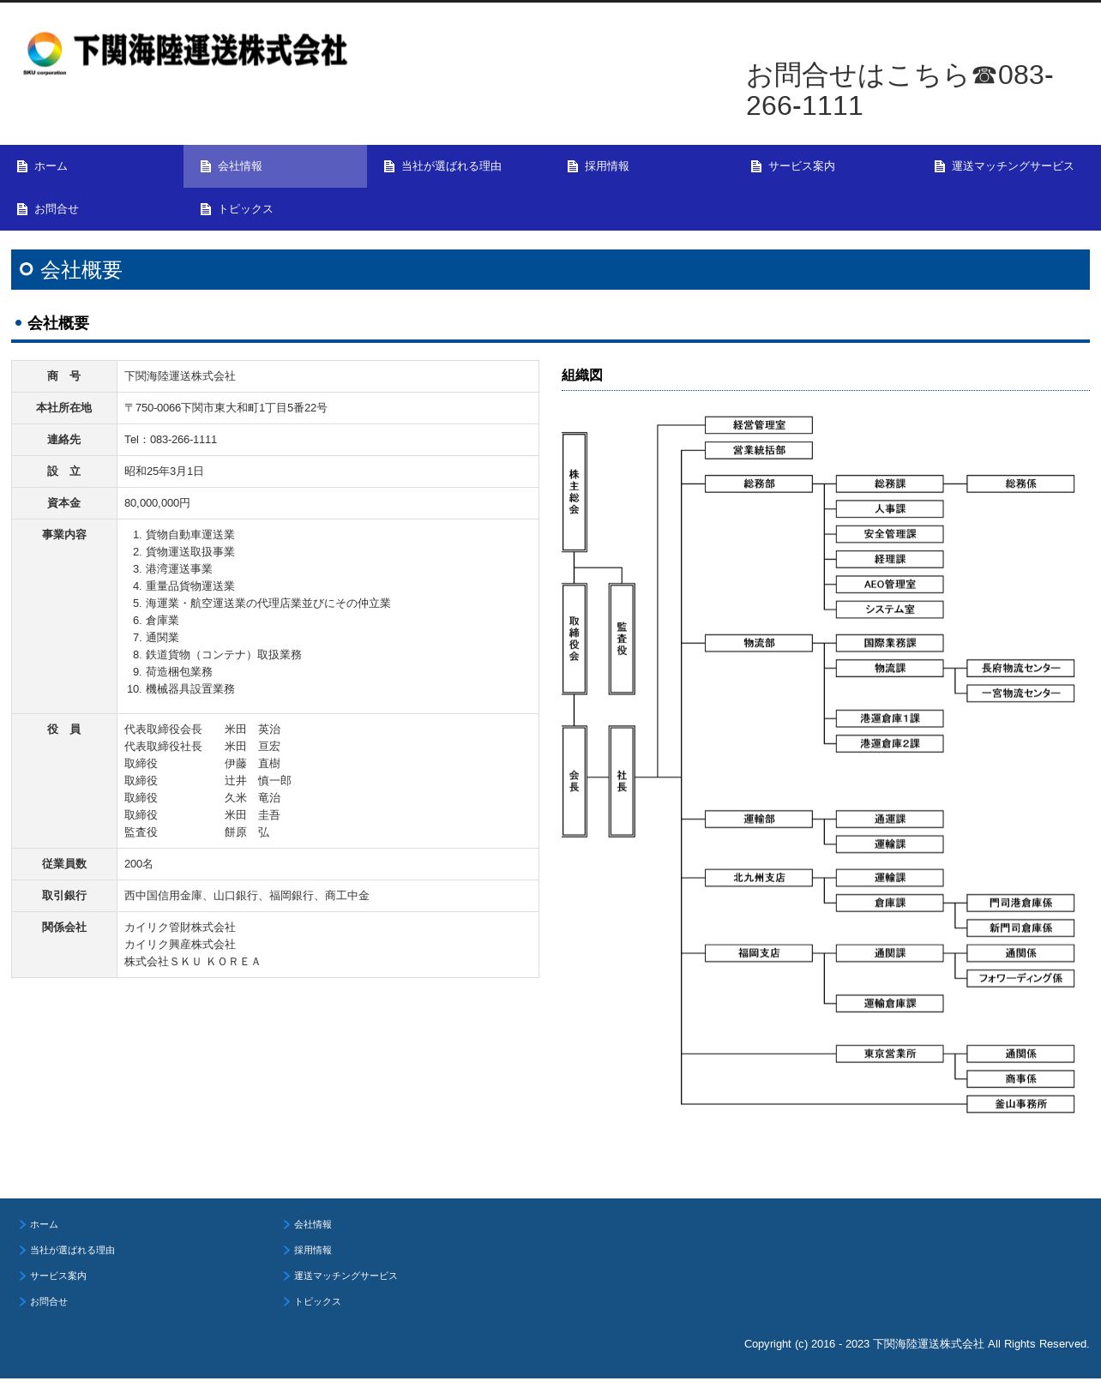
Task: Click the footer link お問合せ
Action: [49, 1301]
